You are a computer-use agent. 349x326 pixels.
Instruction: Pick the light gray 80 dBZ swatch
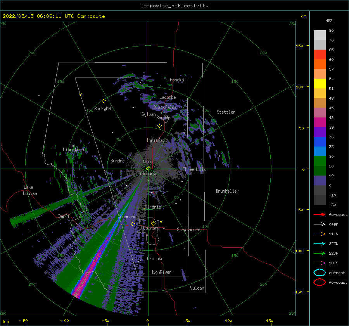[320, 35]
